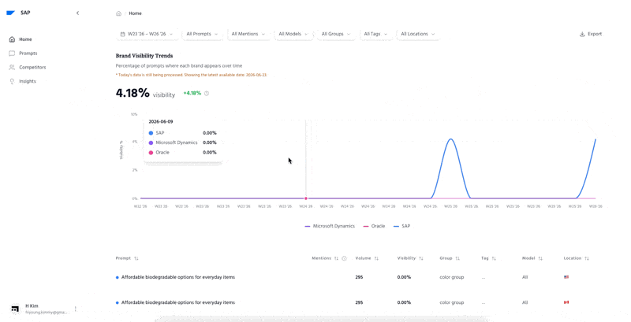Image resolution: width=631 pixels, height=322 pixels.
Task: Open the All Tags filter dropdown
Action: [376, 34]
